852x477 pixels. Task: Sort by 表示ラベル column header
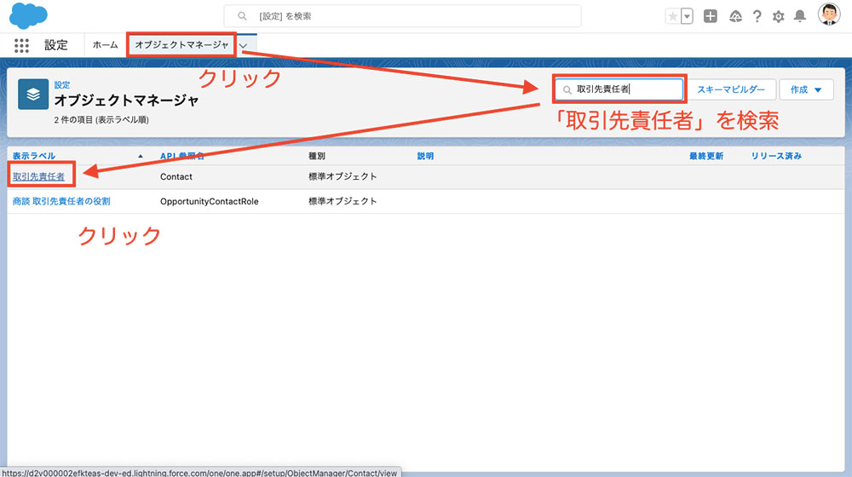(x=34, y=156)
